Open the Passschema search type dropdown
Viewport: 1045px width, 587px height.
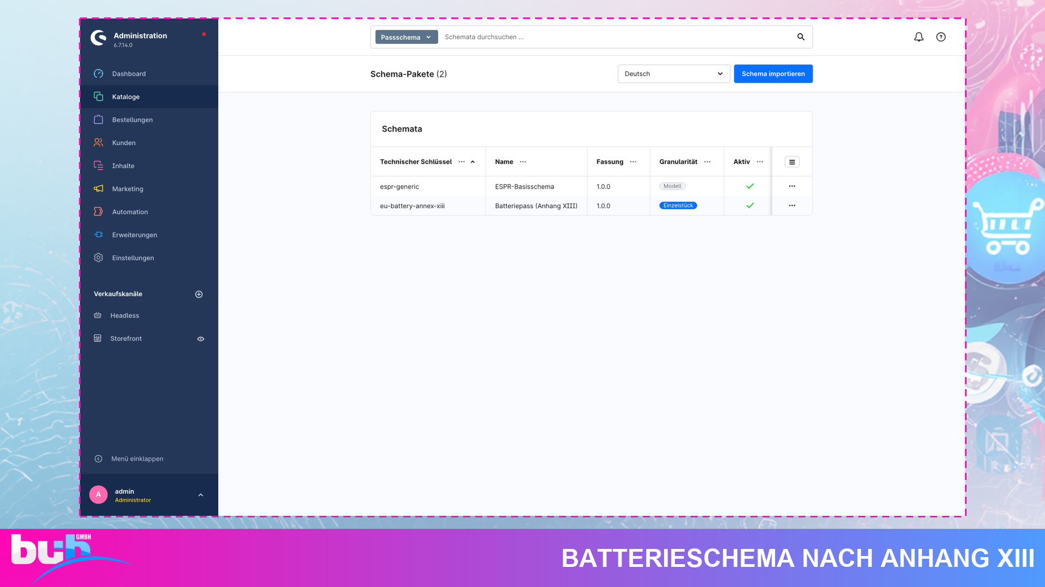click(x=407, y=37)
